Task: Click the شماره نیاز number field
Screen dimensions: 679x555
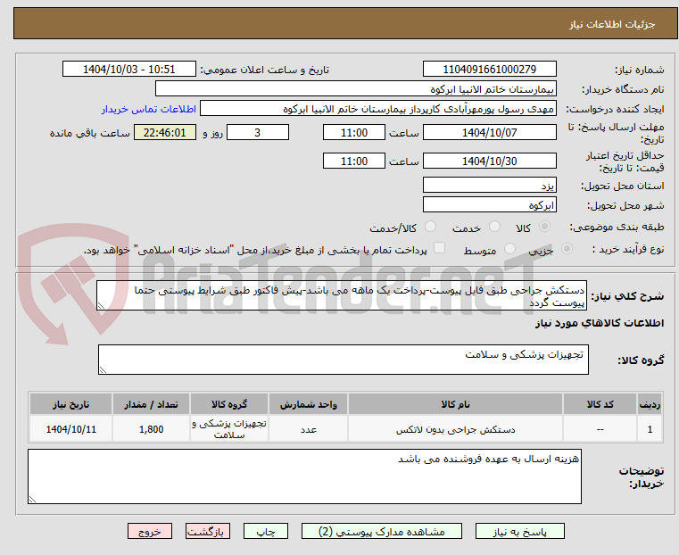Action: point(489,70)
